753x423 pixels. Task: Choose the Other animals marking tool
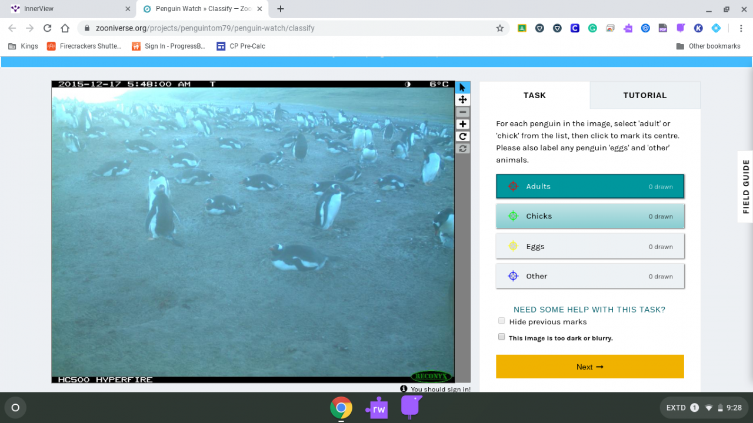(590, 276)
